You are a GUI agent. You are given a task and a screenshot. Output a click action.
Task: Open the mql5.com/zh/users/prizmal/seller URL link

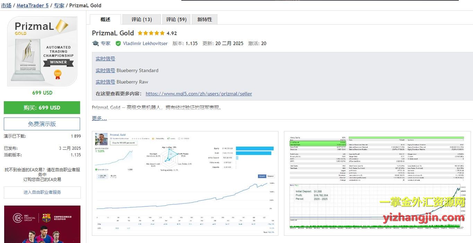click(199, 94)
